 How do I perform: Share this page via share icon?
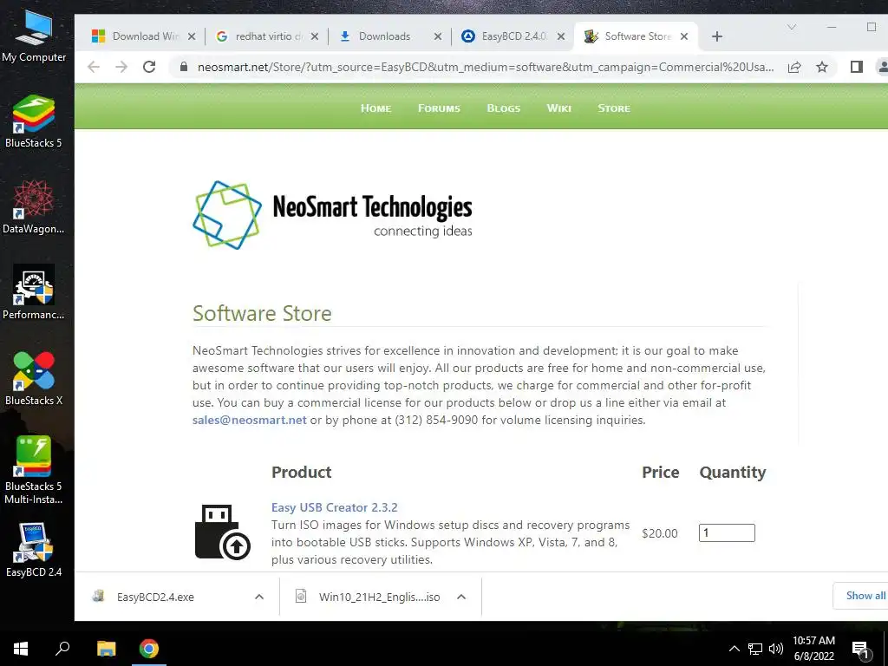pos(794,67)
